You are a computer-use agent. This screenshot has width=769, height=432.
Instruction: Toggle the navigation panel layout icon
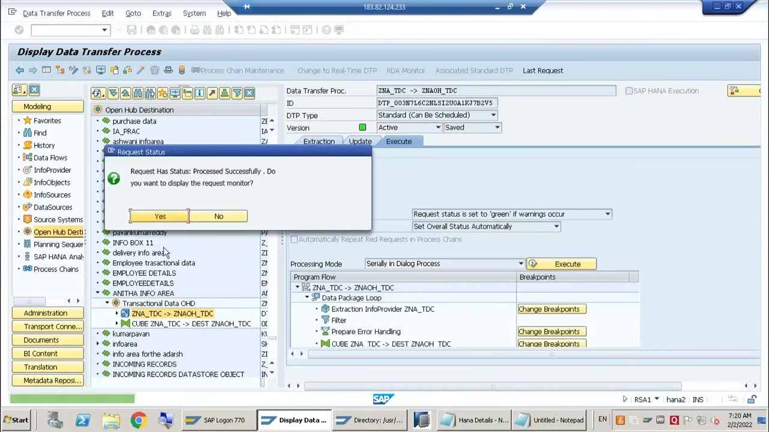point(46,71)
